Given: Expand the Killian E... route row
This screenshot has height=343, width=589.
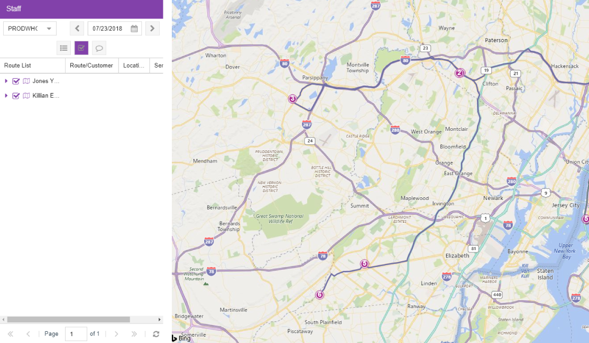Looking at the screenshot, I should [x=6, y=96].
